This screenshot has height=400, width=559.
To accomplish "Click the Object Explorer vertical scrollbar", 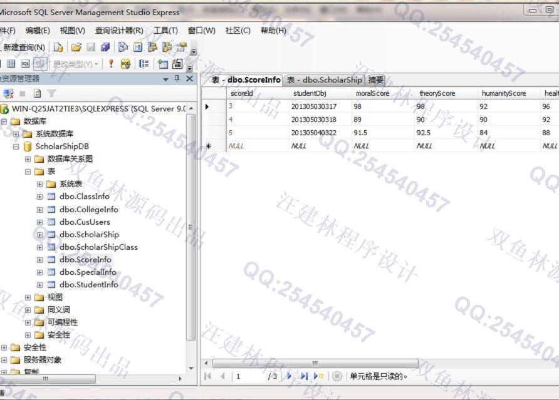I will [191, 227].
